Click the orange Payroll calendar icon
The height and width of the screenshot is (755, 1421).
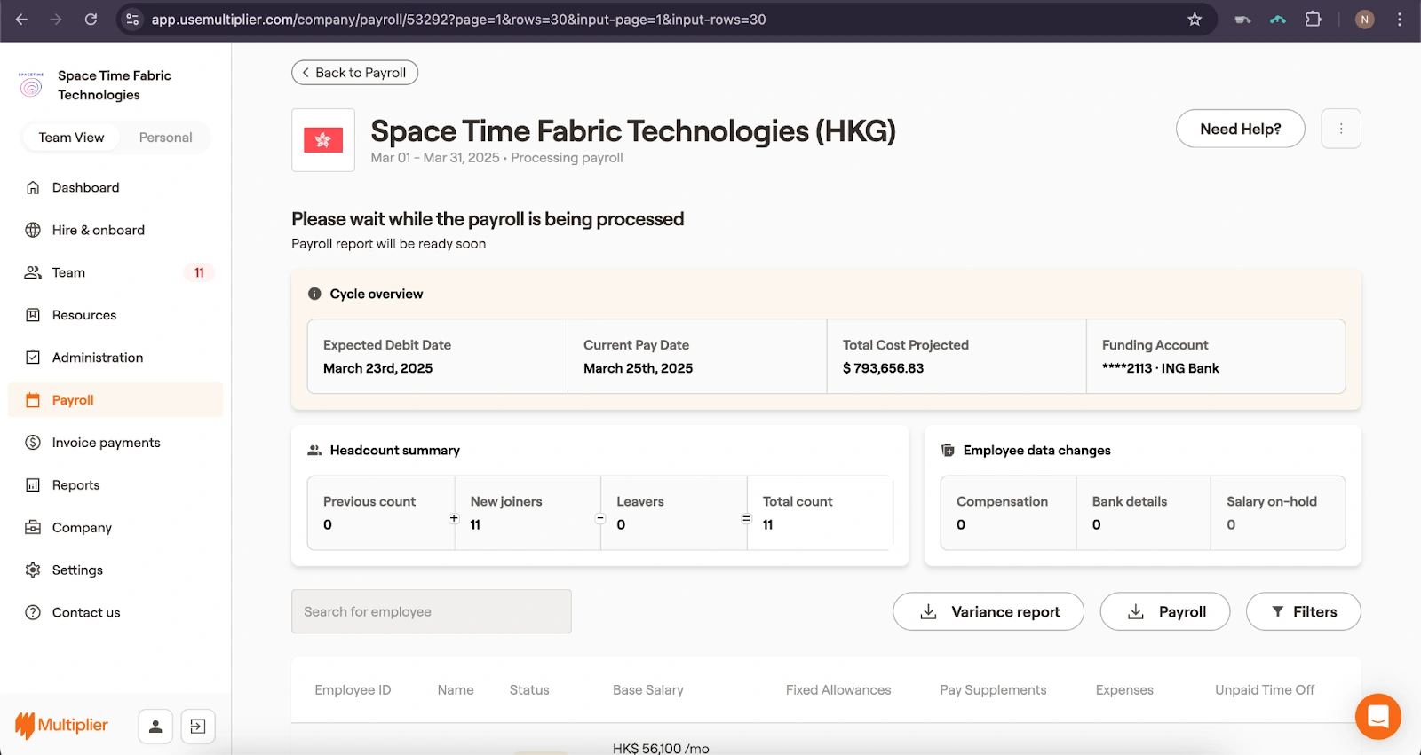tap(33, 400)
